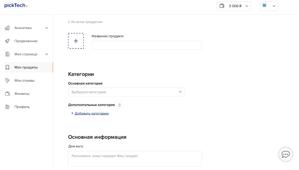Open the Основная категория dropdown
Image resolution: width=299 pixels, height=170 pixels.
[x=126, y=92]
